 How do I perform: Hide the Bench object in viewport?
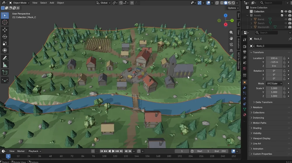tap(286, 23)
